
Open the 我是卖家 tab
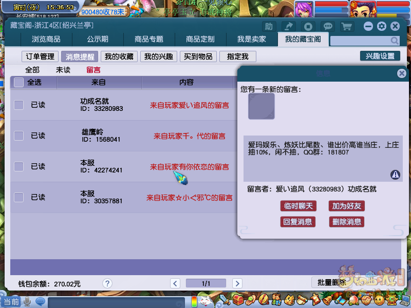pos(252,40)
